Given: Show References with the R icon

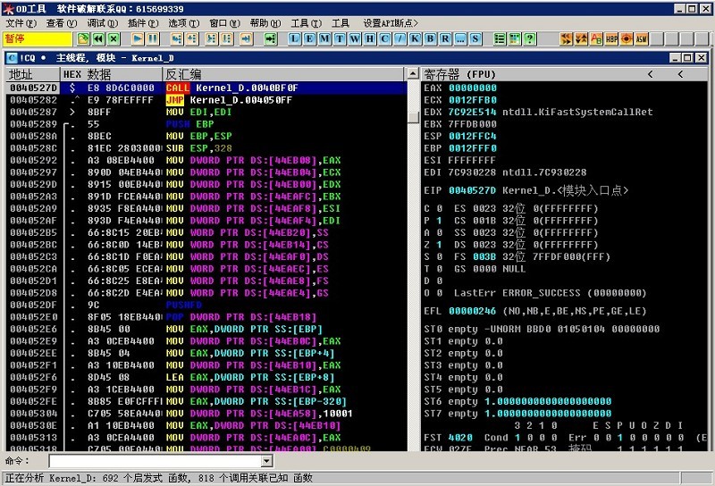Looking at the screenshot, I should [445, 38].
